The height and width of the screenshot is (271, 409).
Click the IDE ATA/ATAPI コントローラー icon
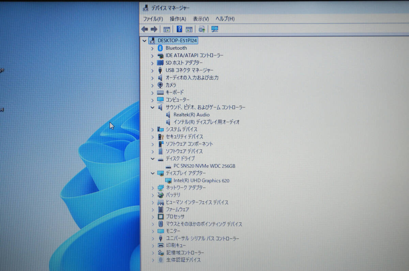pyautogui.click(x=160, y=55)
